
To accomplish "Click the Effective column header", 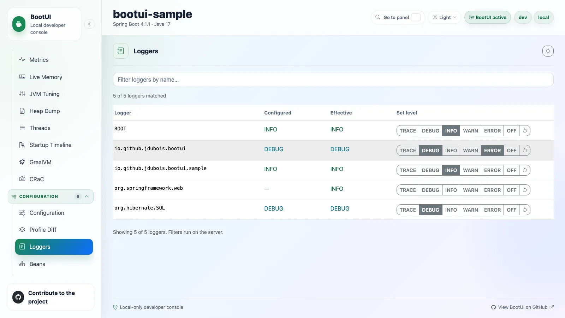I will click(341, 113).
